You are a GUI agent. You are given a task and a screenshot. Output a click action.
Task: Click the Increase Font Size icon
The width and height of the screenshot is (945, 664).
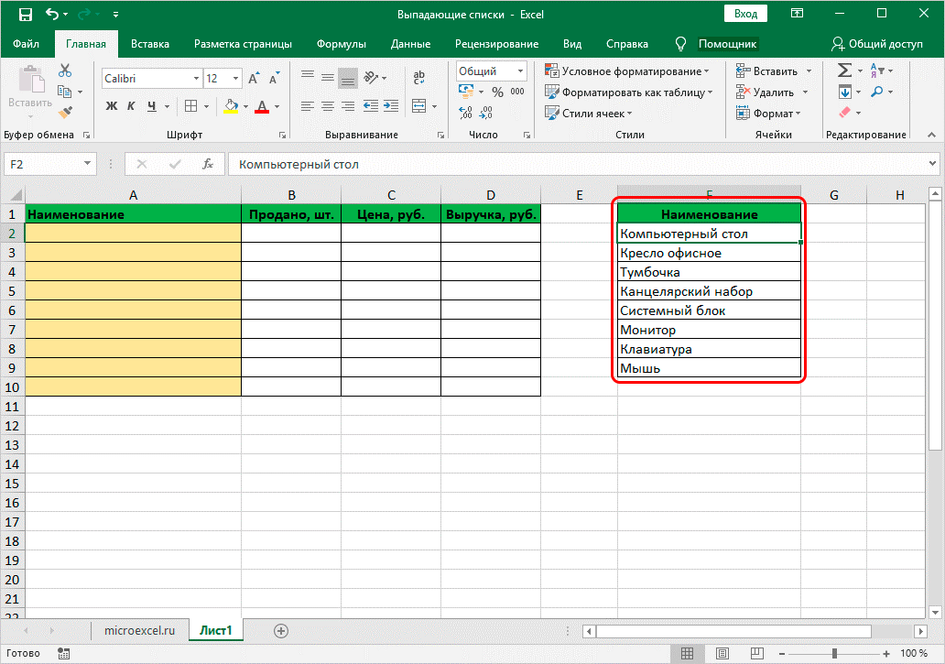pos(254,79)
